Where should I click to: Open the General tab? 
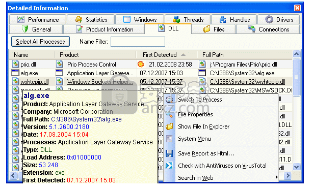[x=36, y=29]
